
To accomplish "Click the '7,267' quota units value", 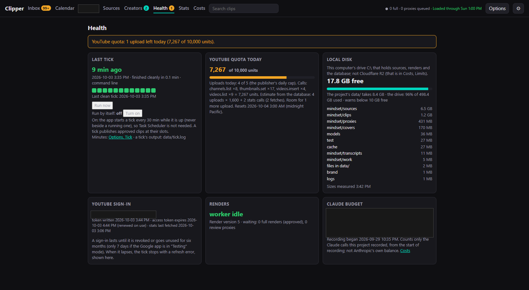I will pos(217,70).
